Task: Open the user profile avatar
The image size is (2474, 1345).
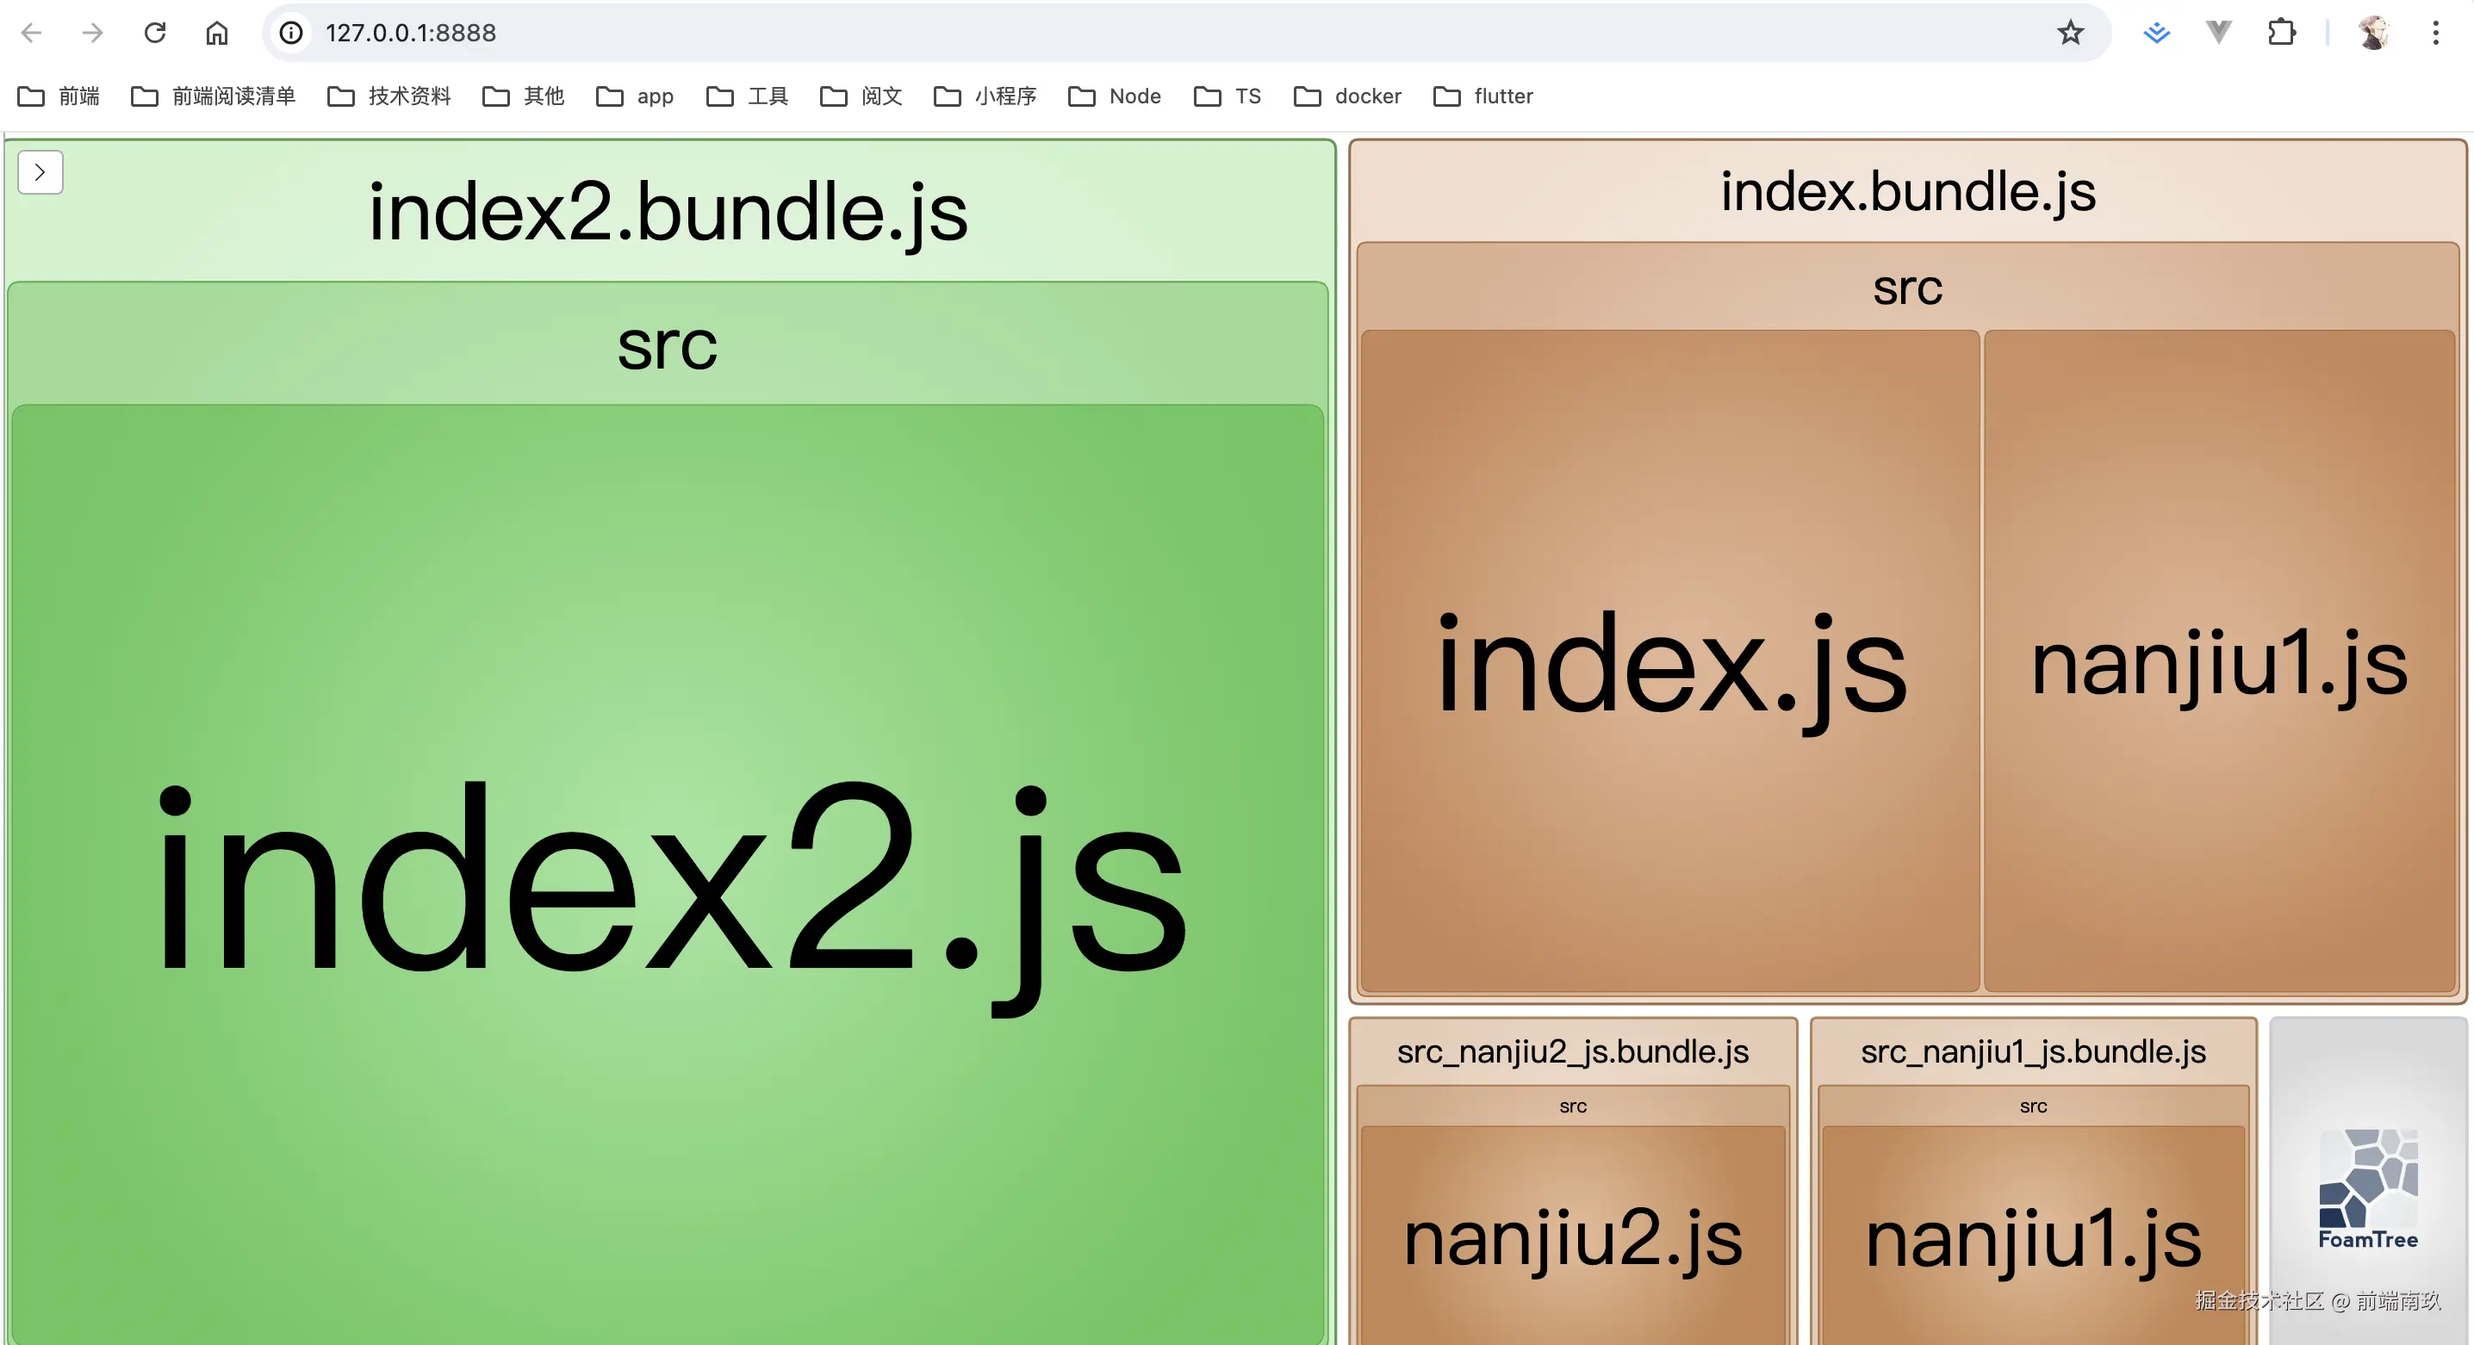Action: coord(2373,34)
